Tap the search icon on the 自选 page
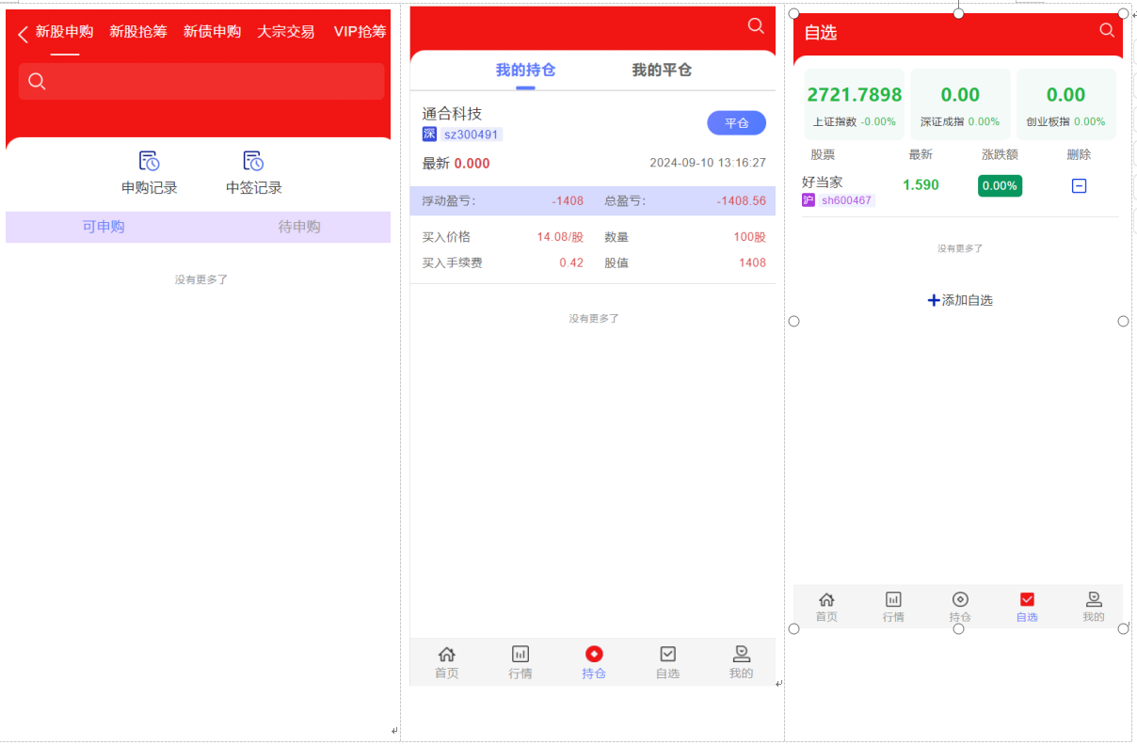This screenshot has height=745, width=1137. click(1107, 30)
